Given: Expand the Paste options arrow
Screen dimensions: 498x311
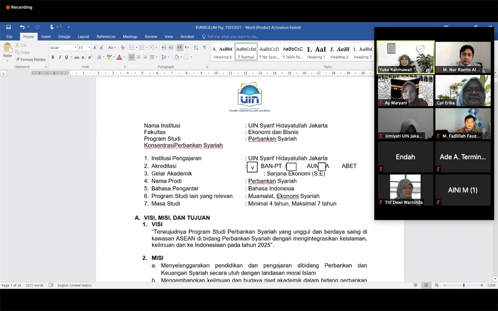Looking at the screenshot, I should [7, 61].
